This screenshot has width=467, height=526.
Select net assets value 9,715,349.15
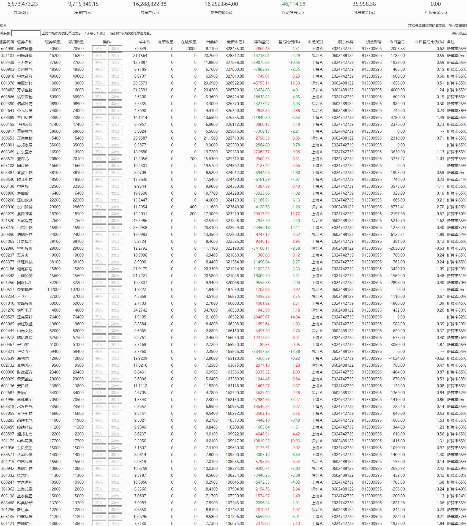pyautogui.click(x=83, y=4)
